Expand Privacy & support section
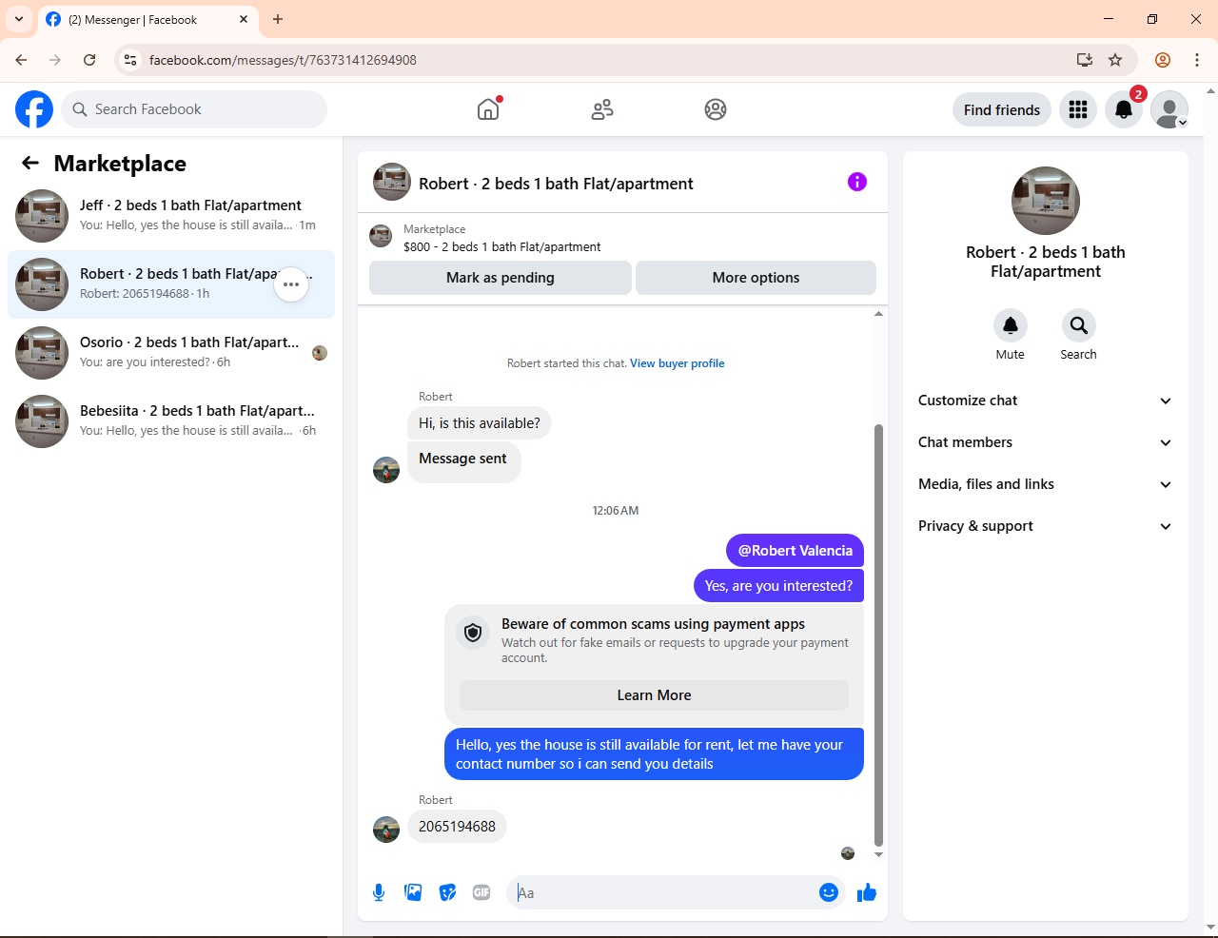1218x938 pixels. [x=1046, y=526]
